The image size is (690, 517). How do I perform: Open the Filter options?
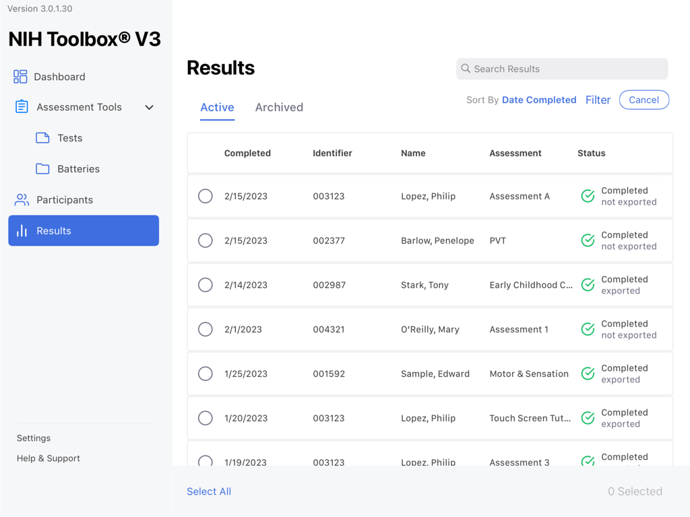click(598, 100)
